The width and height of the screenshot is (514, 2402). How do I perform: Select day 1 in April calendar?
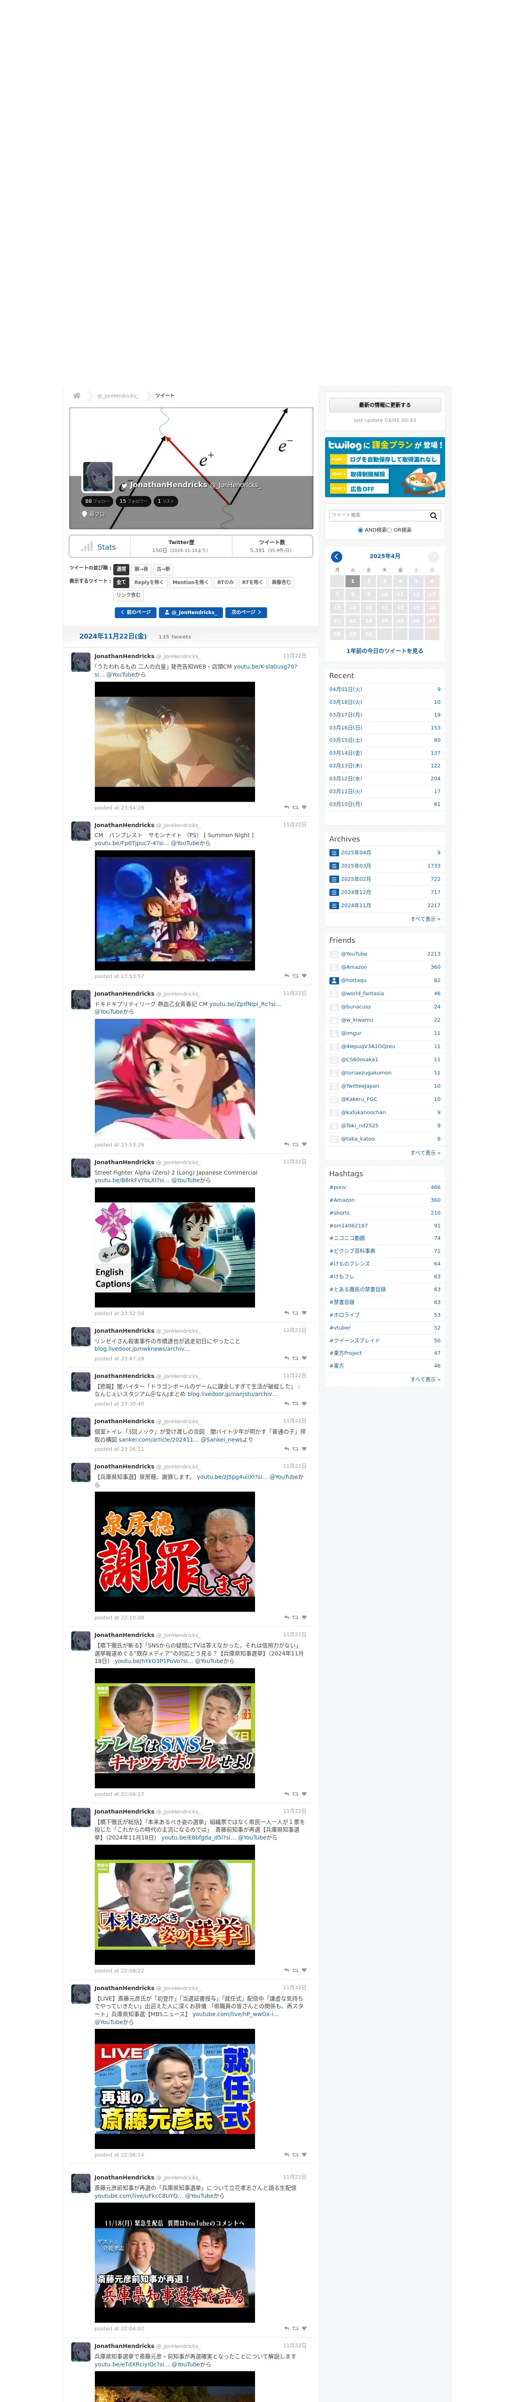coord(353,581)
